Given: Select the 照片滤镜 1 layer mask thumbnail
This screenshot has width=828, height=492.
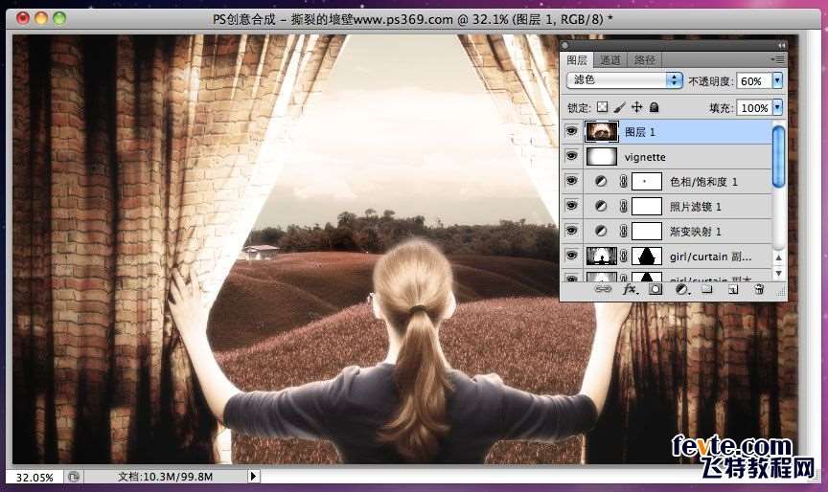Looking at the screenshot, I should pos(646,206).
